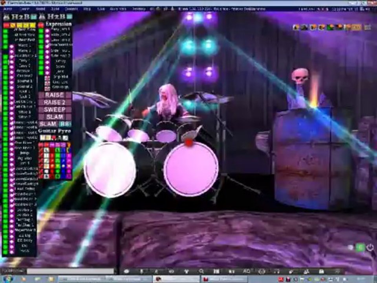Toggle green square on ZZ Up row
The image size is (377, 283).
click(5, 235)
